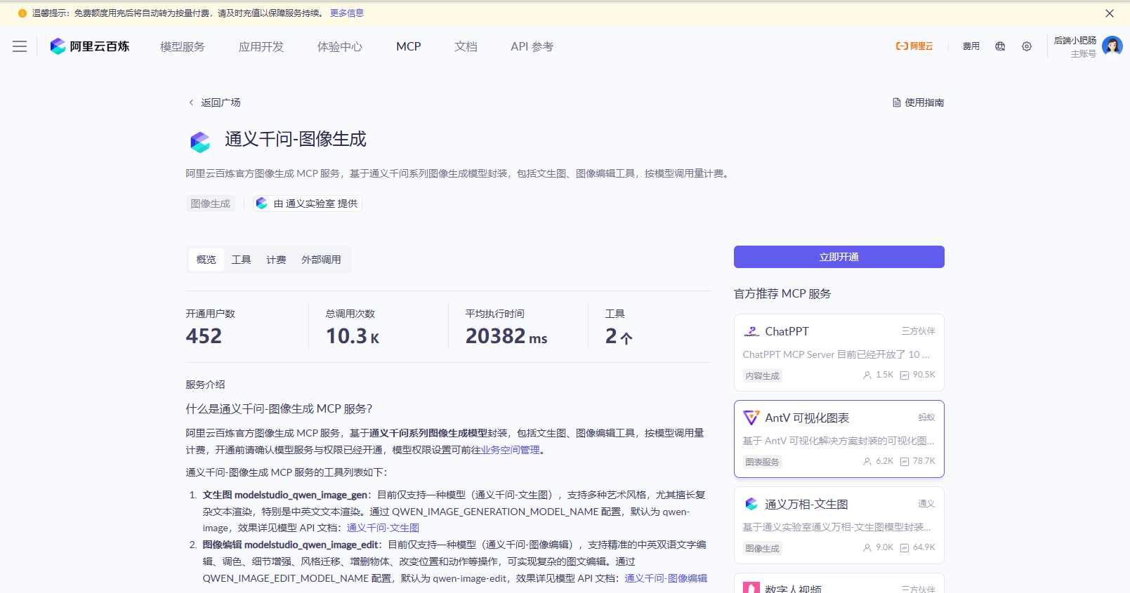Open the MCP navigation item
Image resolution: width=1130 pixels, height=593 pixels.
(408, 46)
